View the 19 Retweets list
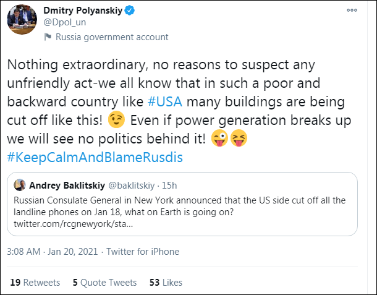This screenshot has height=295, width=377. coord(35,283)
